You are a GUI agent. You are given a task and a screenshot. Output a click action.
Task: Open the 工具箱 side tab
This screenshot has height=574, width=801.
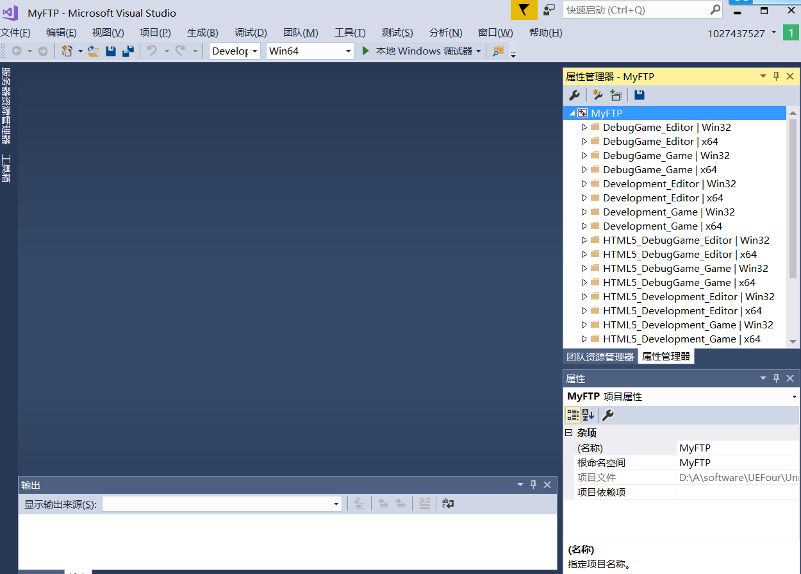pyautogui.click(x=6, y=168)
